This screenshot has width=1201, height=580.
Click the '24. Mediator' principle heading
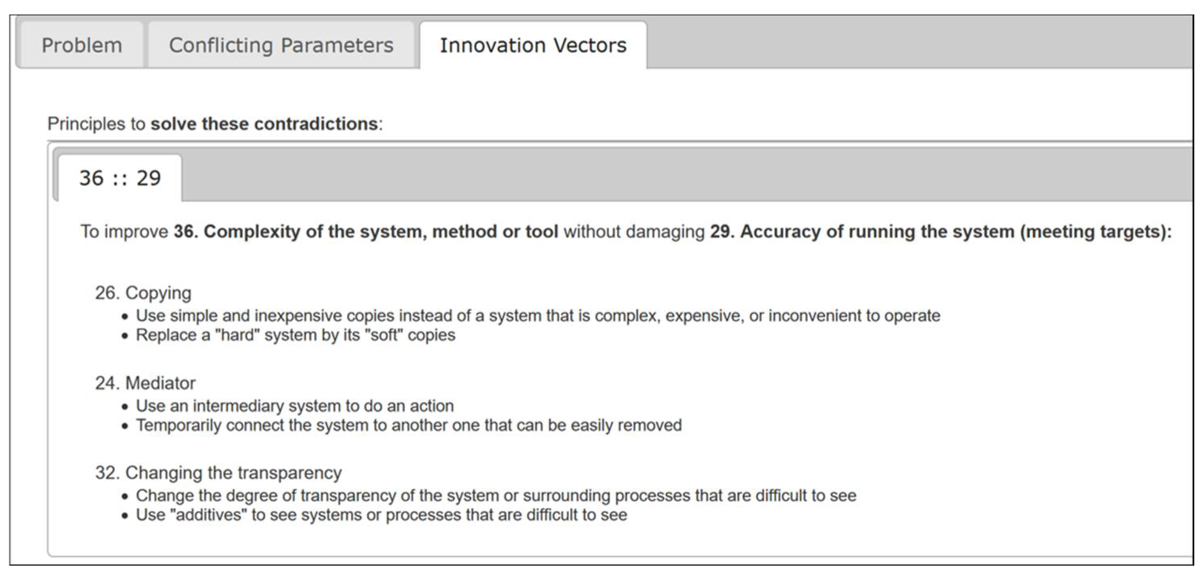point(145,383)
